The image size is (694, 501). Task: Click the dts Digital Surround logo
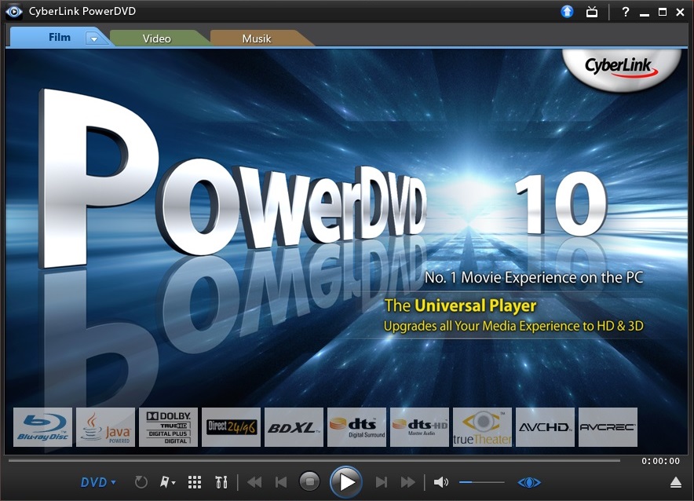coord(356,427)
